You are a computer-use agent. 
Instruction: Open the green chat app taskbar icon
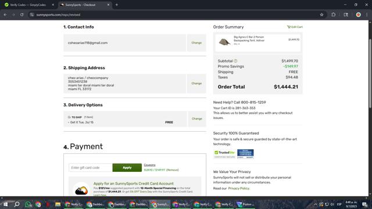28,204
